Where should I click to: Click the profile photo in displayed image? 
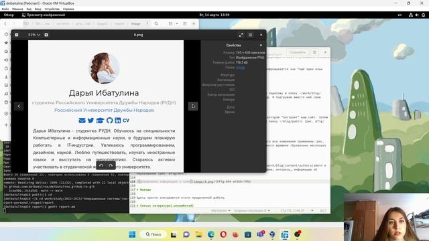click(x=105, y=68)
